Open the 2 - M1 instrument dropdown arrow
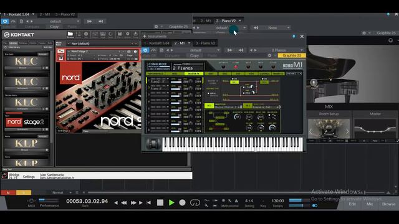 (189, 43)
